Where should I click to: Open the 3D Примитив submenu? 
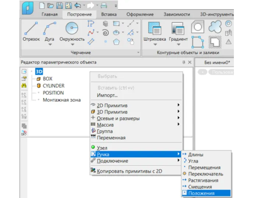(x=136, y=112)
